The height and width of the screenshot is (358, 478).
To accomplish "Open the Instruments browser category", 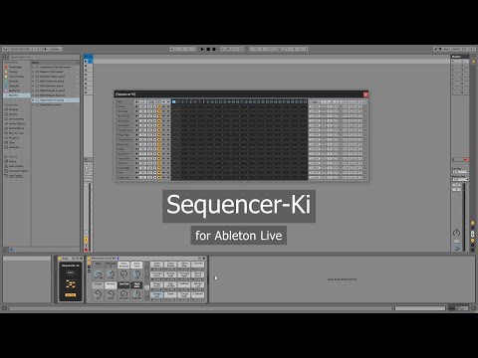I will pos(15,118).
